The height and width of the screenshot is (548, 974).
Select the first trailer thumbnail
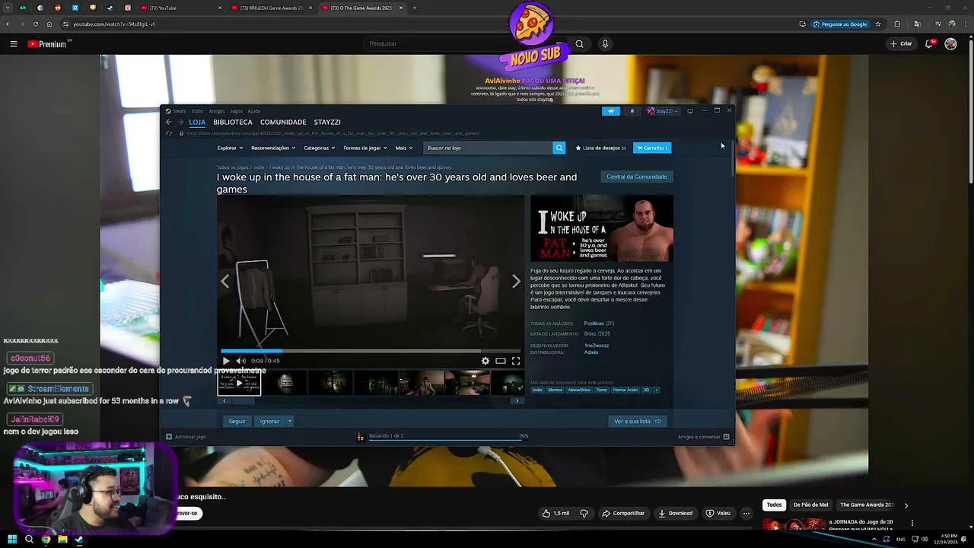click(240, 383)
